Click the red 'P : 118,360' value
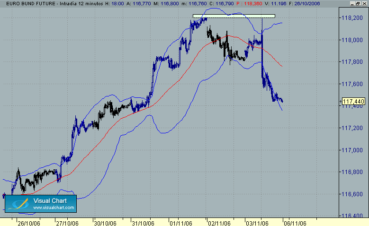369x226 pixels. click(x=250, y=3)
